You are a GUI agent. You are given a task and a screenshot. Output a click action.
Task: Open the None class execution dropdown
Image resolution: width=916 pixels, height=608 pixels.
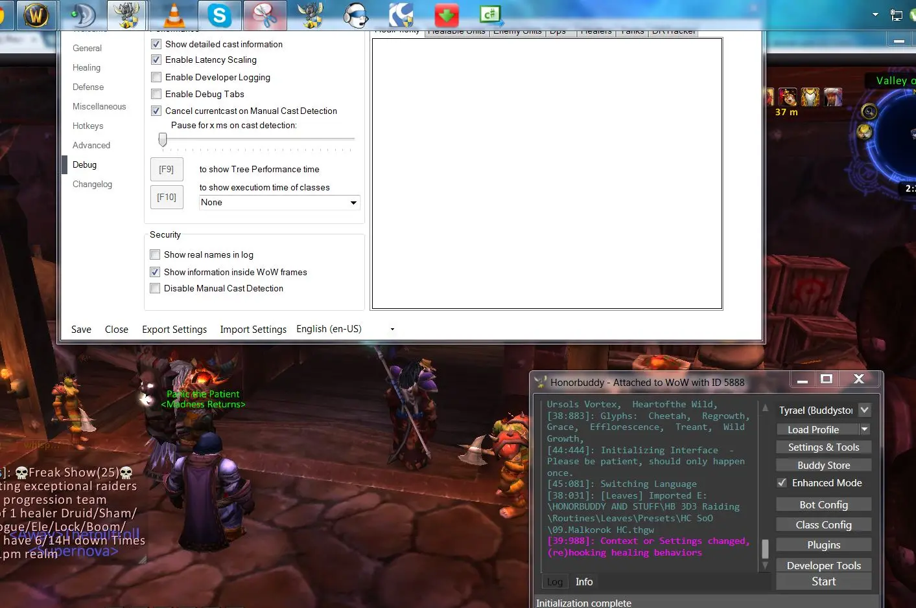pos(279,203)
